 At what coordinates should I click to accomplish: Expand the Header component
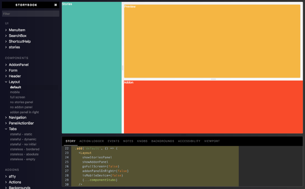point(15,76)
